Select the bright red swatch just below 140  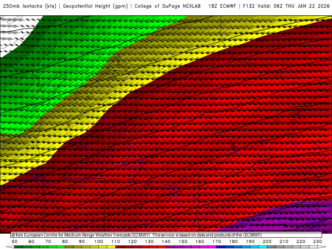pyautogui.click(x=162, y=247)
